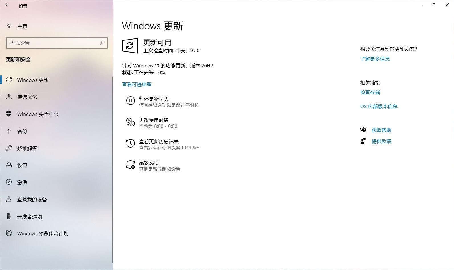Click the 更新可用 status heading
Screen dimensions: 454x270
coord(157,43)
